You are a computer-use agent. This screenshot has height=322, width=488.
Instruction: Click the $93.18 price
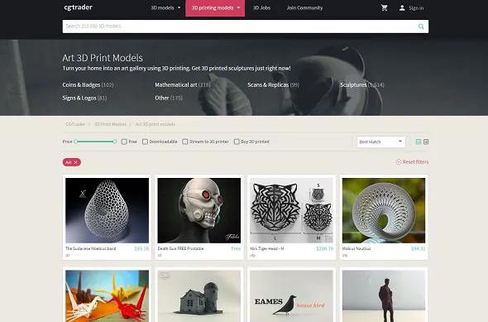click(x=141, y=249)
